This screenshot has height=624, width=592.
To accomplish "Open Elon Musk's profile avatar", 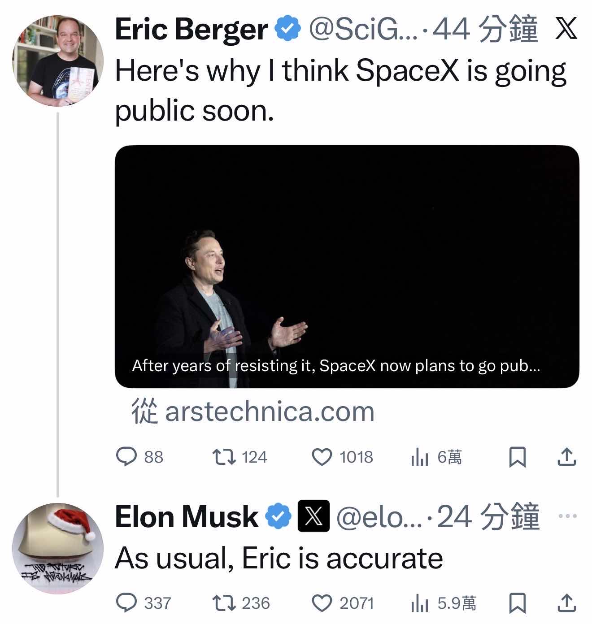I will (x=58, y=548).
